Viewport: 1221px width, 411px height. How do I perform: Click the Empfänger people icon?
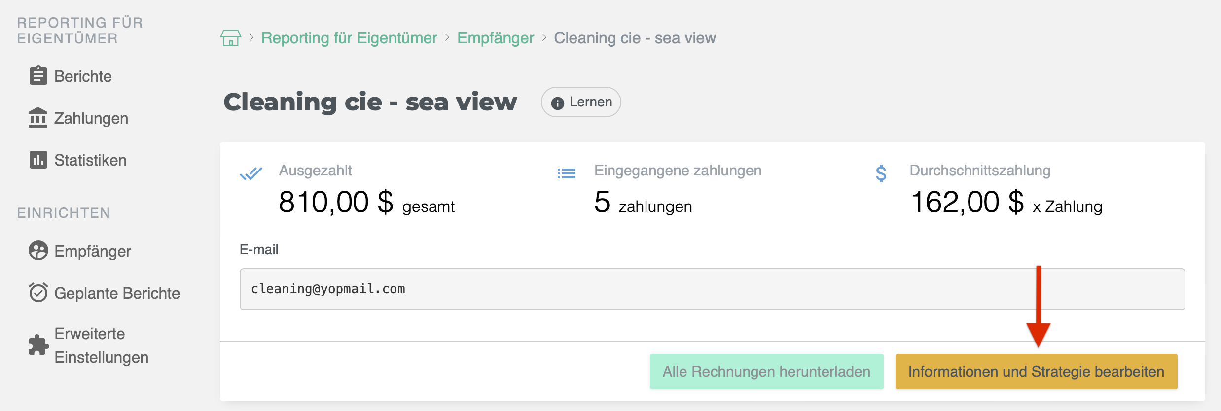coord(38,251)
